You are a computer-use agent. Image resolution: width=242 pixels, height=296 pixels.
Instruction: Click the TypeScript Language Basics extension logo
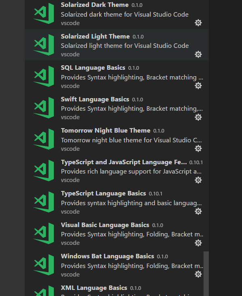pos(44,202)
